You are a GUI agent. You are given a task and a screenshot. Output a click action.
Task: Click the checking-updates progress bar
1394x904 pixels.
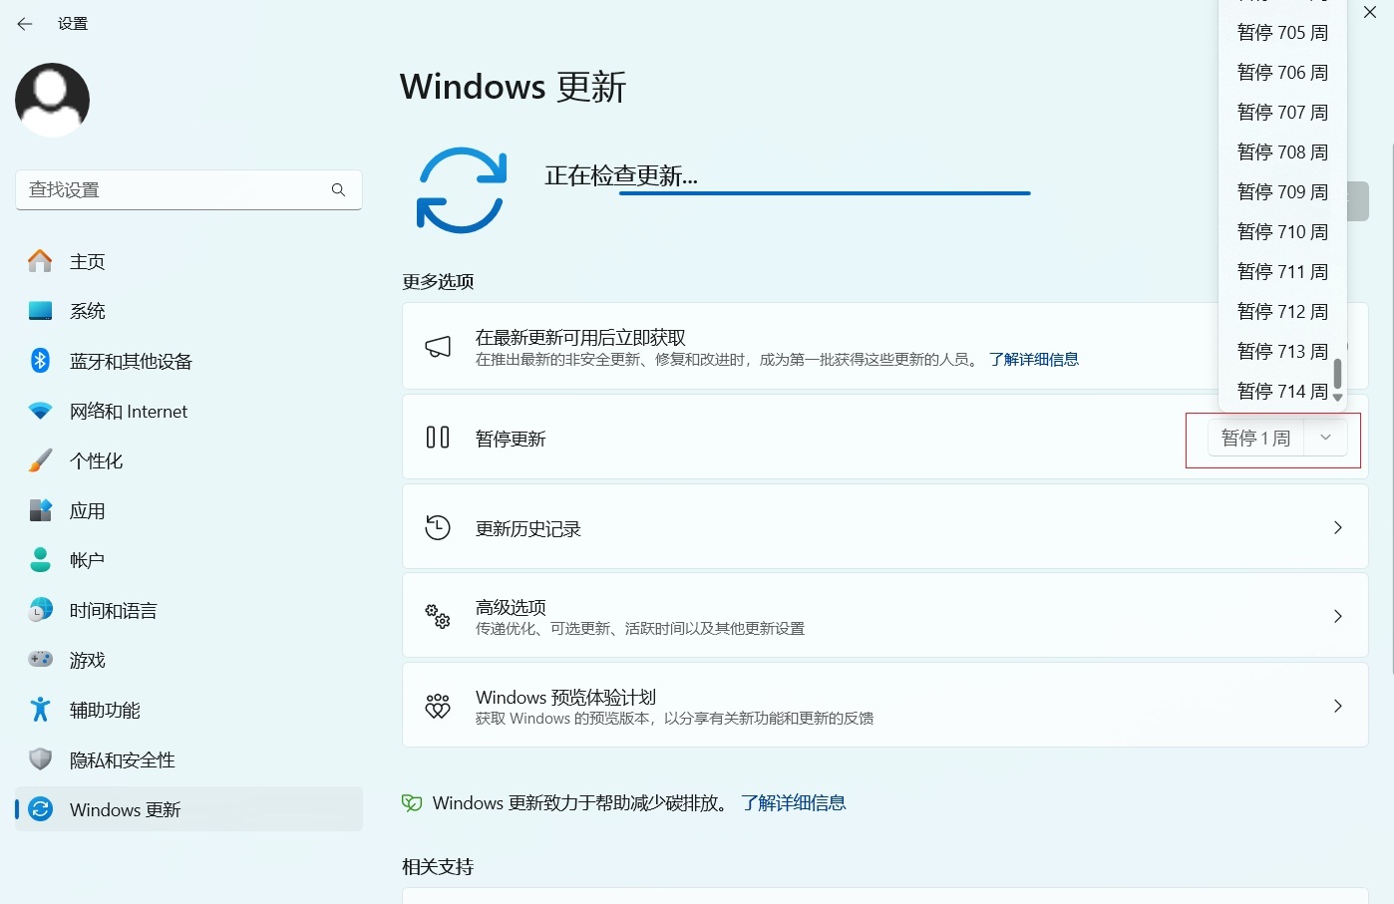[x=825, y=193]
